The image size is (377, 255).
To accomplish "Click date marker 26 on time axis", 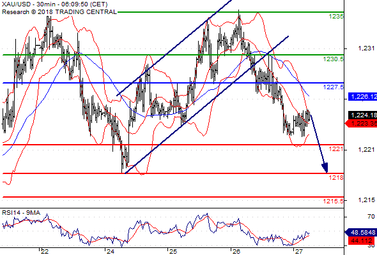I will click(236, 251).
